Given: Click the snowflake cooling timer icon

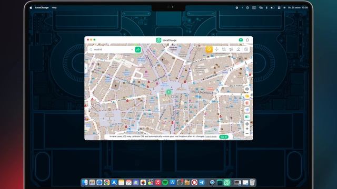Looking at the screenshot, I should pyautogui.click(x=247, y=89).
